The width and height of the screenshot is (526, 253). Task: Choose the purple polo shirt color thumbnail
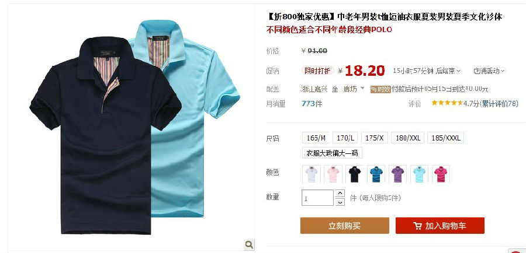397,174
